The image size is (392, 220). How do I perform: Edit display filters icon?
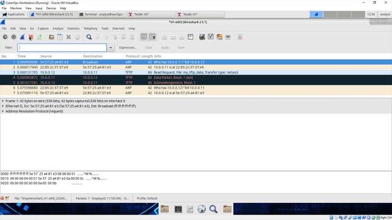coord(211,37)
